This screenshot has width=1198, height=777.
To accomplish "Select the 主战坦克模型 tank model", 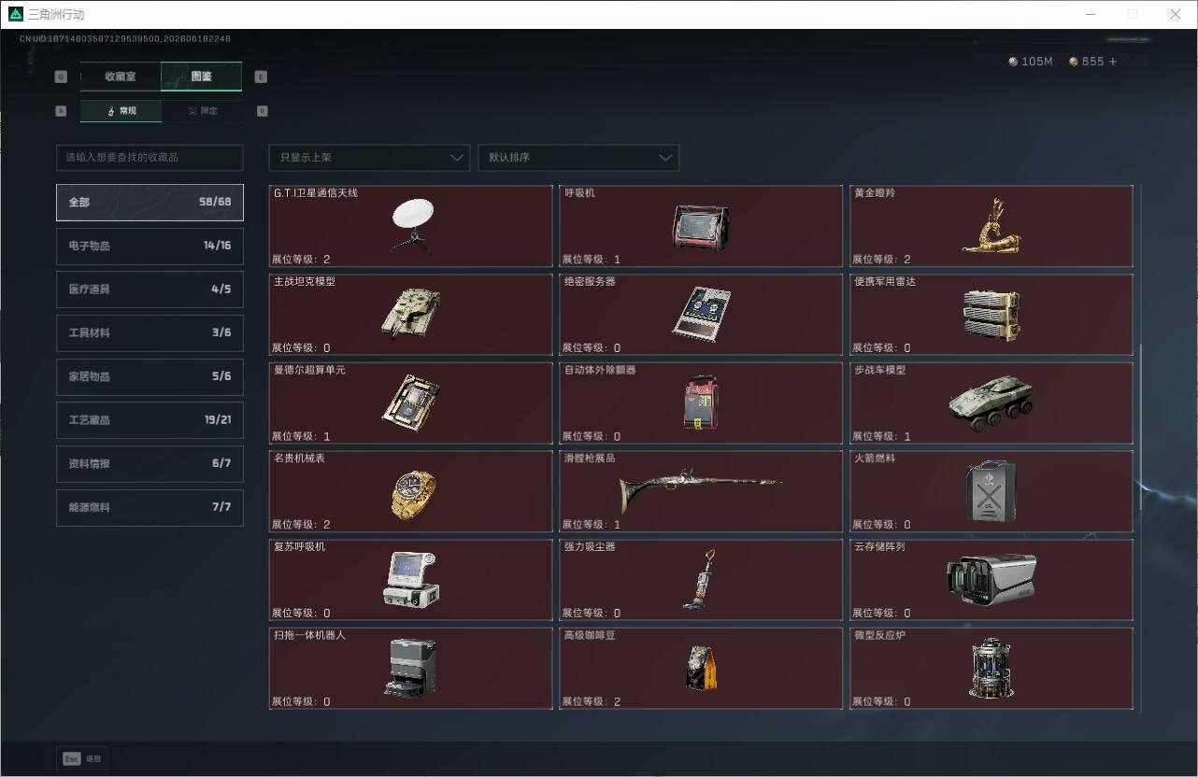I will [410, 315].
